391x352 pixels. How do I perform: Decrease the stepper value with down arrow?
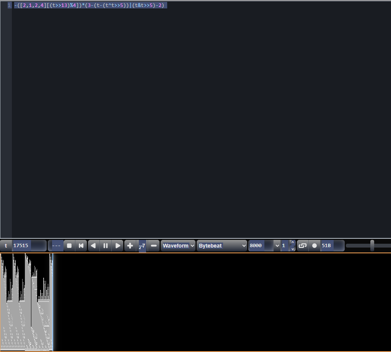click(293, 249)
